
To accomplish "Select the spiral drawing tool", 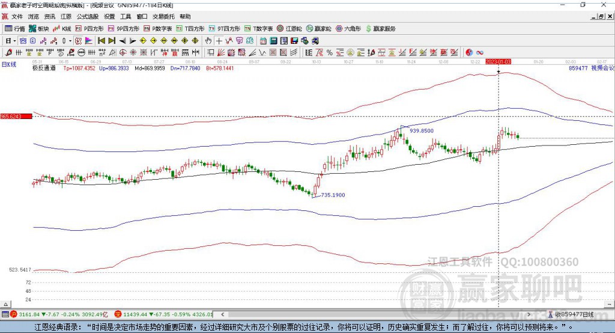I will click(61, 53).
